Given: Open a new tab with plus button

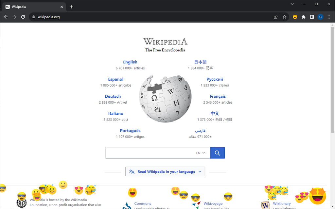Looking at the screenshot, I should [72, 7].
